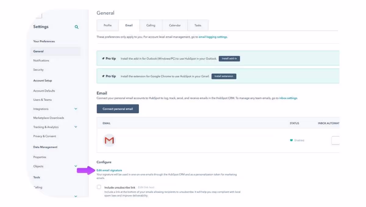
Task: Go to Users & Teams
Action: (x=42, y=100)
